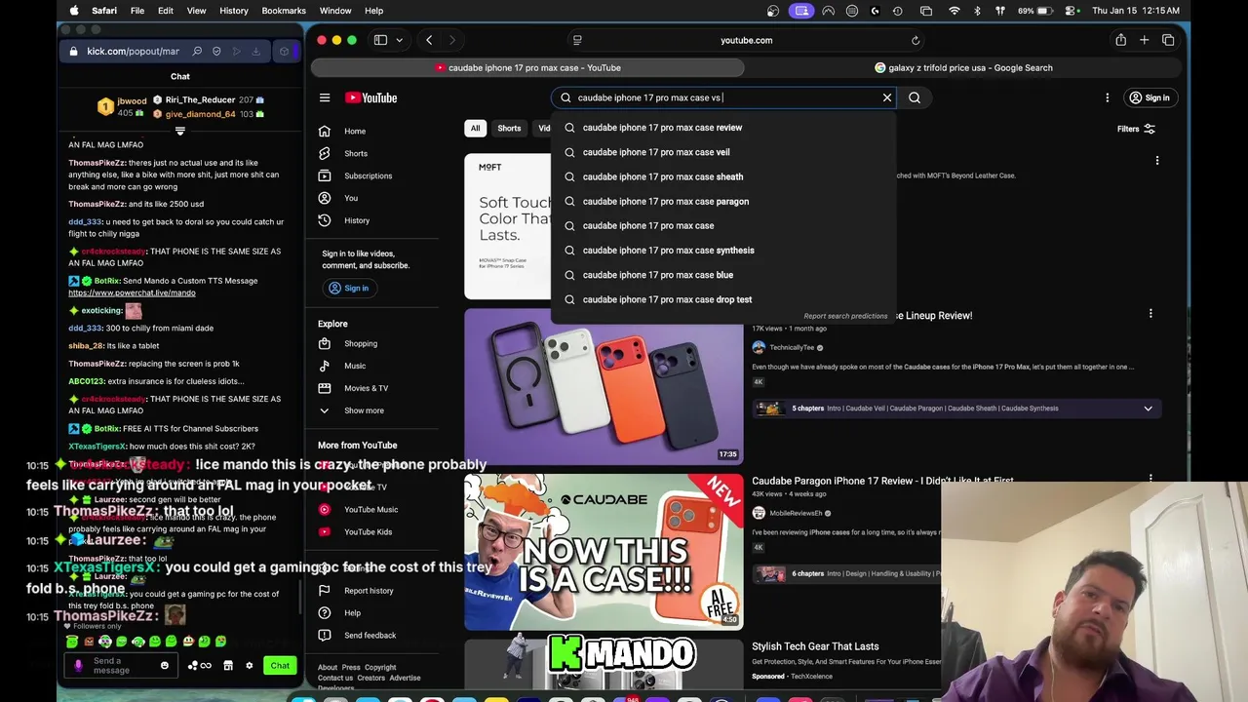This screenshot has width=1248, height=702.
Task: Click green Chat send button in Kick chat
Action: [280, 665]
